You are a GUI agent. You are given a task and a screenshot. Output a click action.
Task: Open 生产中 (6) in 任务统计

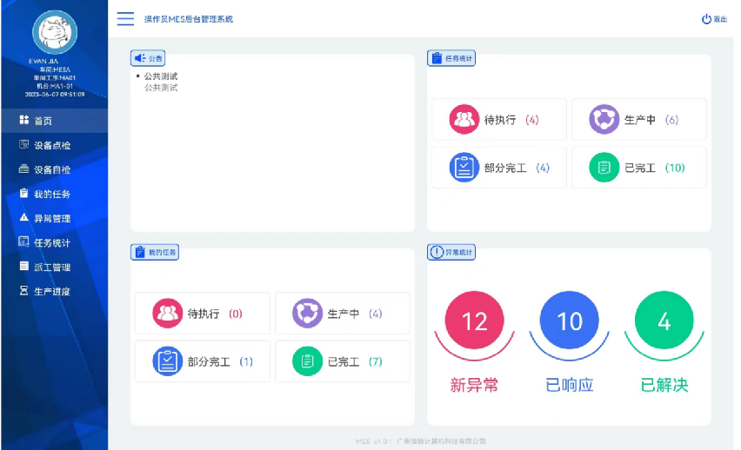click(x=639, y=120)
